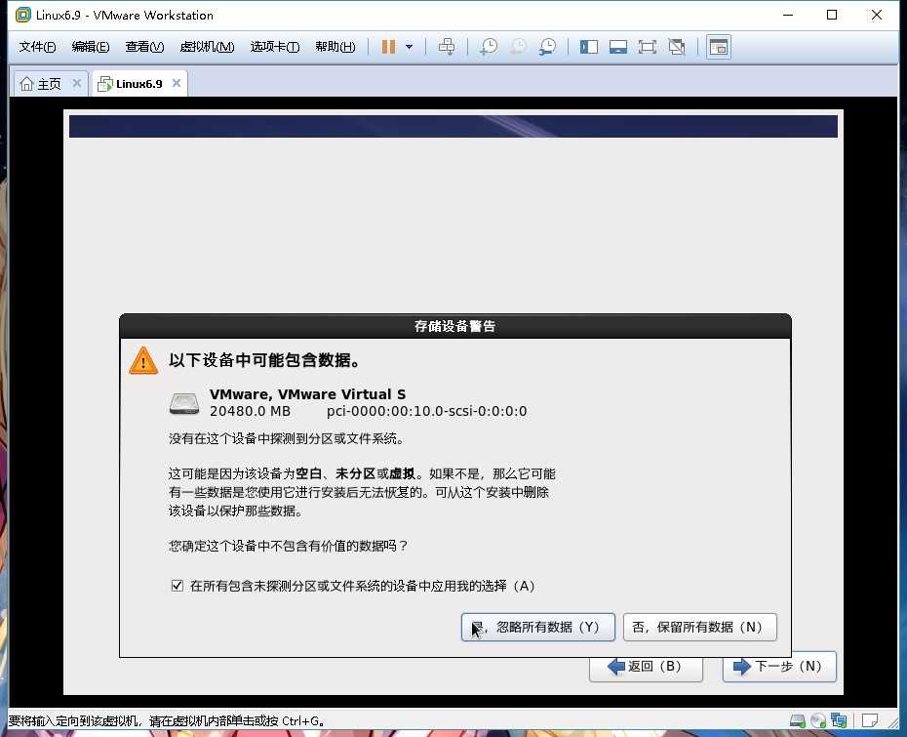Click the heading 以下设备中可能包含数据。
Image resolution: width=907 pixels, height=737 pixels.
pyautogui.click(x=265, y=360)
